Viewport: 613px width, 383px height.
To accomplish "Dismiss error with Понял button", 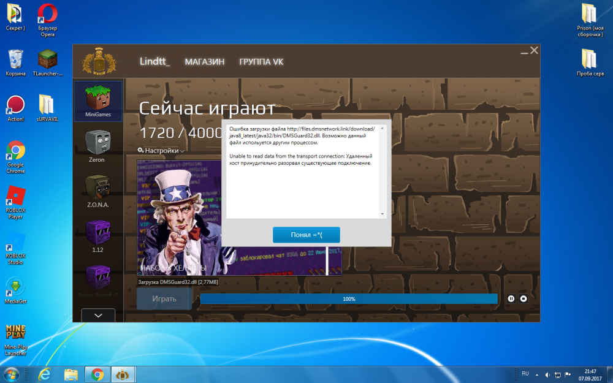I will pyautogui.click(x=306, y=235).
